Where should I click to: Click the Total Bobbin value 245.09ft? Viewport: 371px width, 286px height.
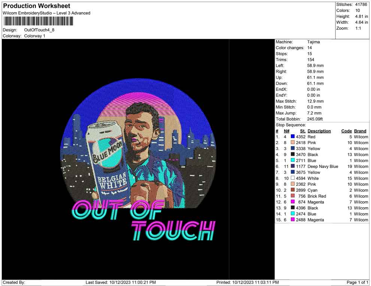(x=315, y=119)
